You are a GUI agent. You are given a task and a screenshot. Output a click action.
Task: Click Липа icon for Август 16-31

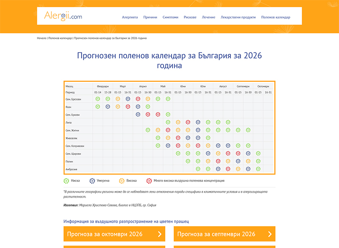tap(228, 122)
